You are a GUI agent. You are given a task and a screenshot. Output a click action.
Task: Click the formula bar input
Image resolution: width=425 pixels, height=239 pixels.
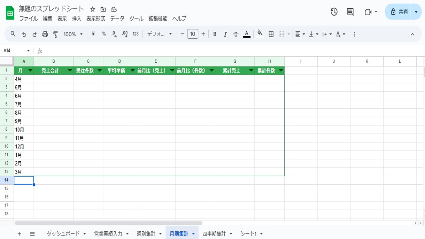click(233, 51)
